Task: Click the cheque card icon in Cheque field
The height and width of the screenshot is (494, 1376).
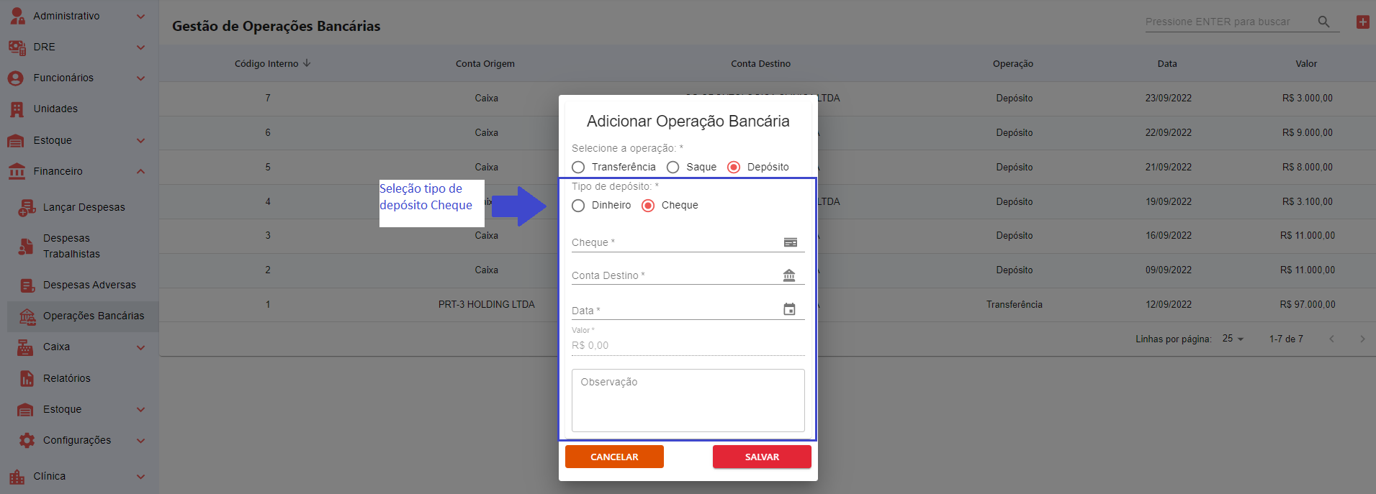Action: click(x=790, y=242)
